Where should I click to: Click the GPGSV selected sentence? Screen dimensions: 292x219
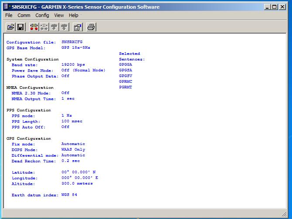126,76
